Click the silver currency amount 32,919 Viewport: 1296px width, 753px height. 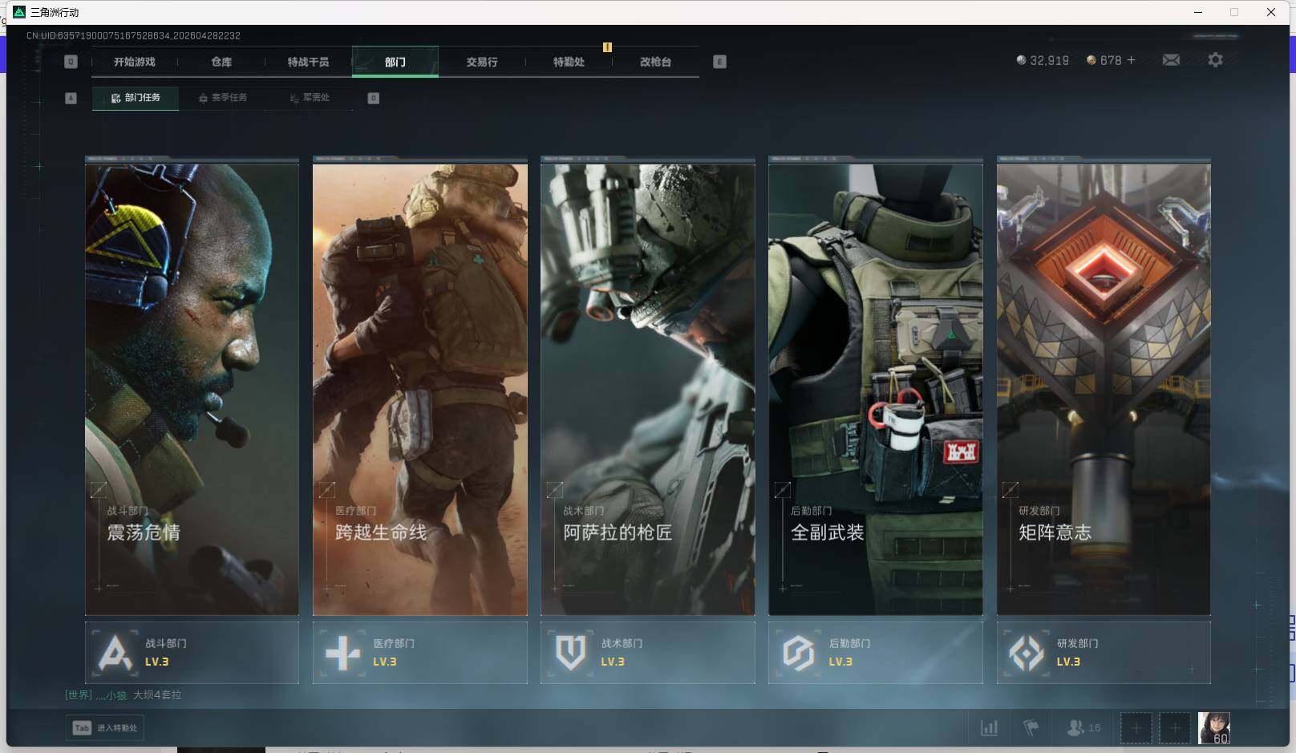tap(1049, 60)
